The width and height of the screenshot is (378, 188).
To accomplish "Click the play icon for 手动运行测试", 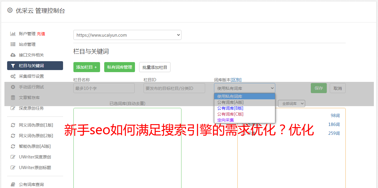I will coord(13,87).
